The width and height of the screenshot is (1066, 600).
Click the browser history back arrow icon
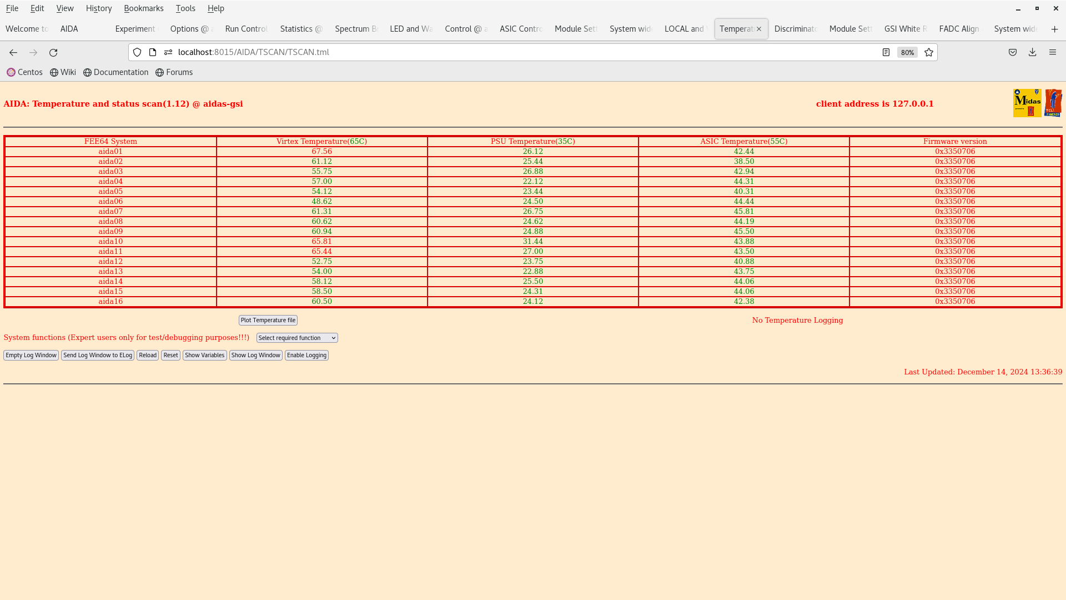(x=13, y=52)
